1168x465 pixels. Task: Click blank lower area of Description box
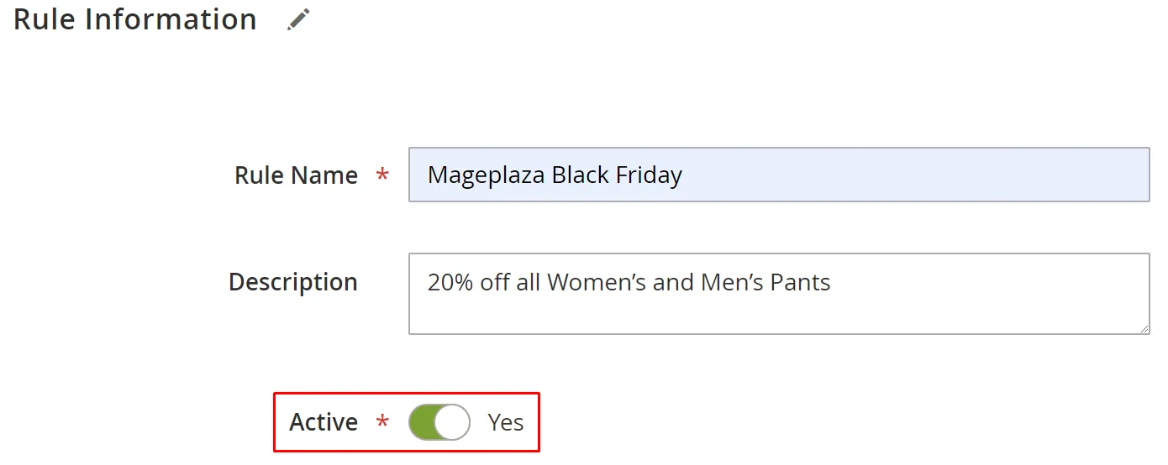click(778, 315)
